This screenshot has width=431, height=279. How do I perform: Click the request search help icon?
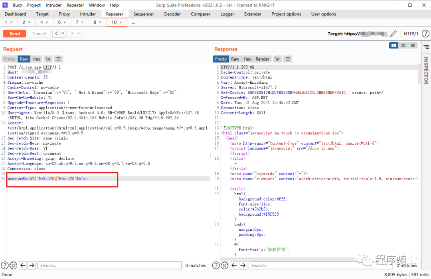pos(4,265)
